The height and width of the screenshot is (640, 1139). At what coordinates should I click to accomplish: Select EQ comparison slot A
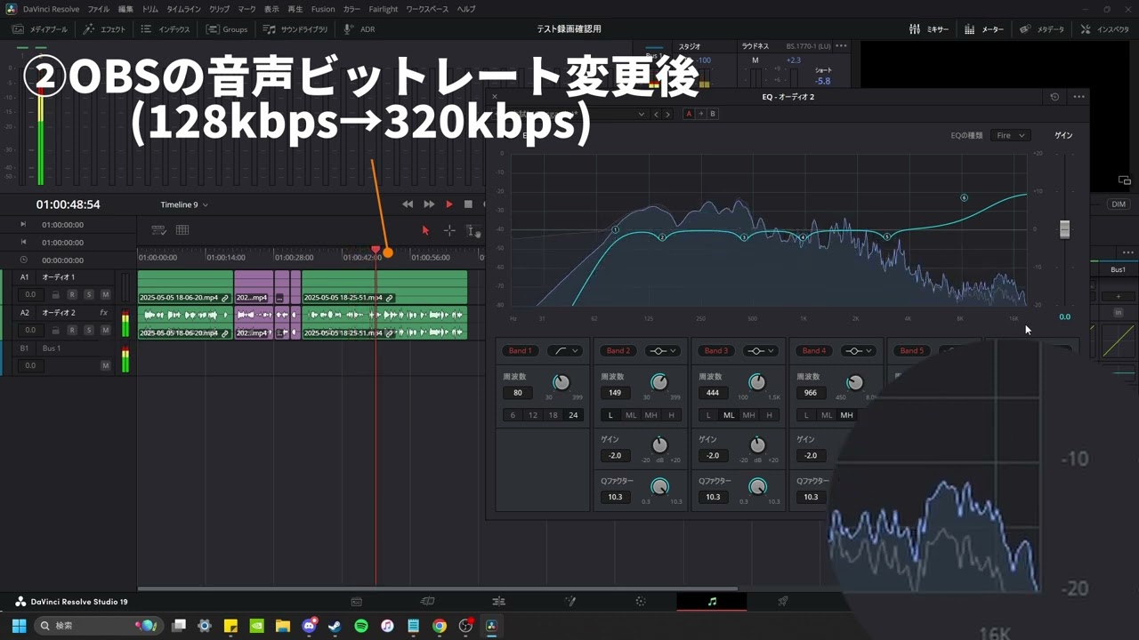click(689, 114)
